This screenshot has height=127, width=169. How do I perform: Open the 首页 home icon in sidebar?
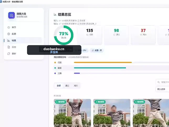pos(9,27)
